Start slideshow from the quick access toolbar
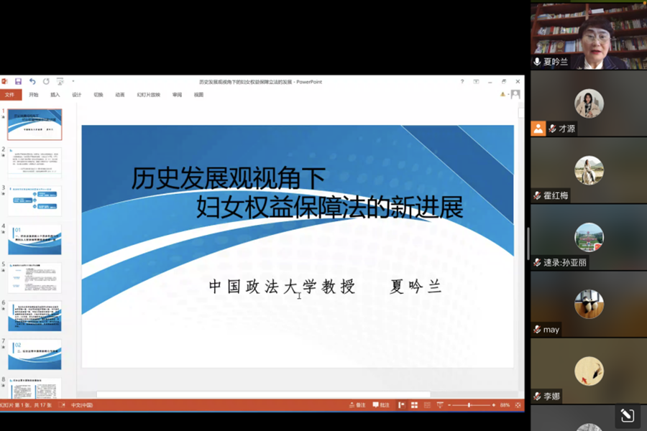This screenshot has width=647, height=431. pos(60,82)
